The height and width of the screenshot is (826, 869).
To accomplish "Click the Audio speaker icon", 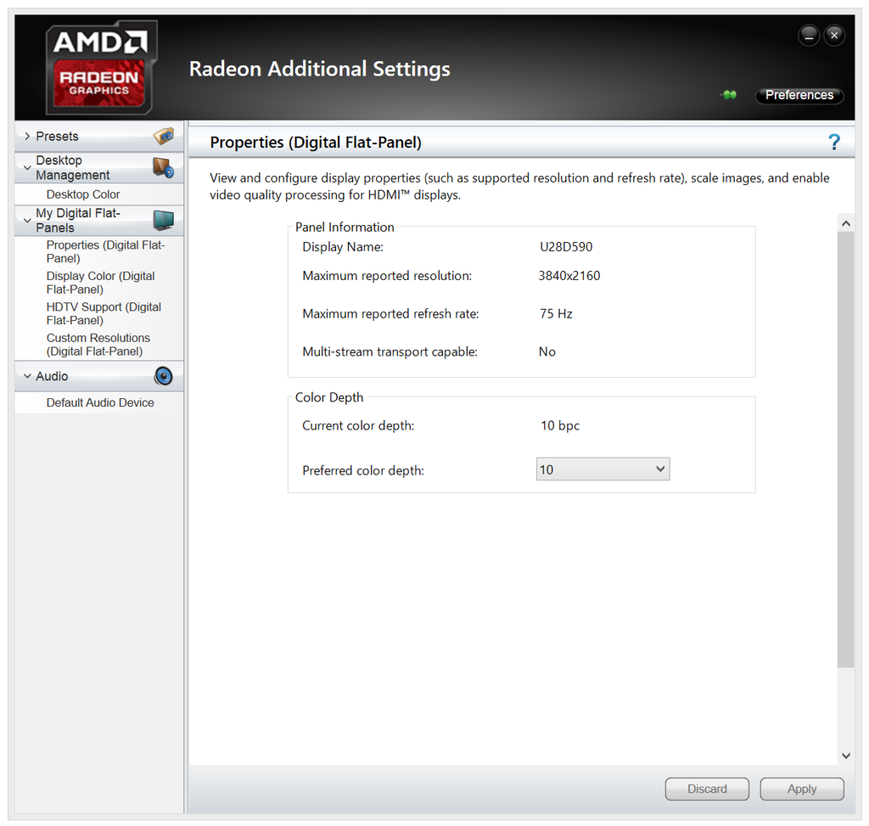I will (164, 376).
